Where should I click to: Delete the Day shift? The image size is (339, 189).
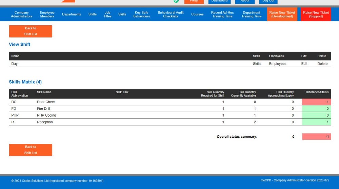322,64
